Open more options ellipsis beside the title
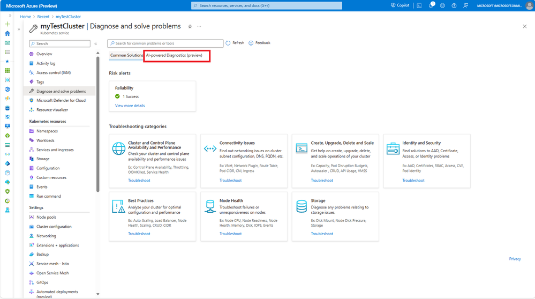 199,27
